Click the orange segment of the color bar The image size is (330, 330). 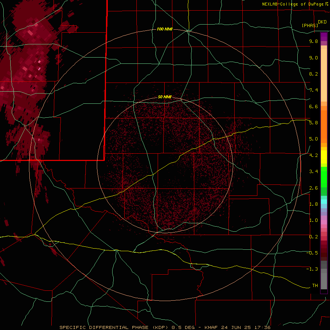click(324, 126)
